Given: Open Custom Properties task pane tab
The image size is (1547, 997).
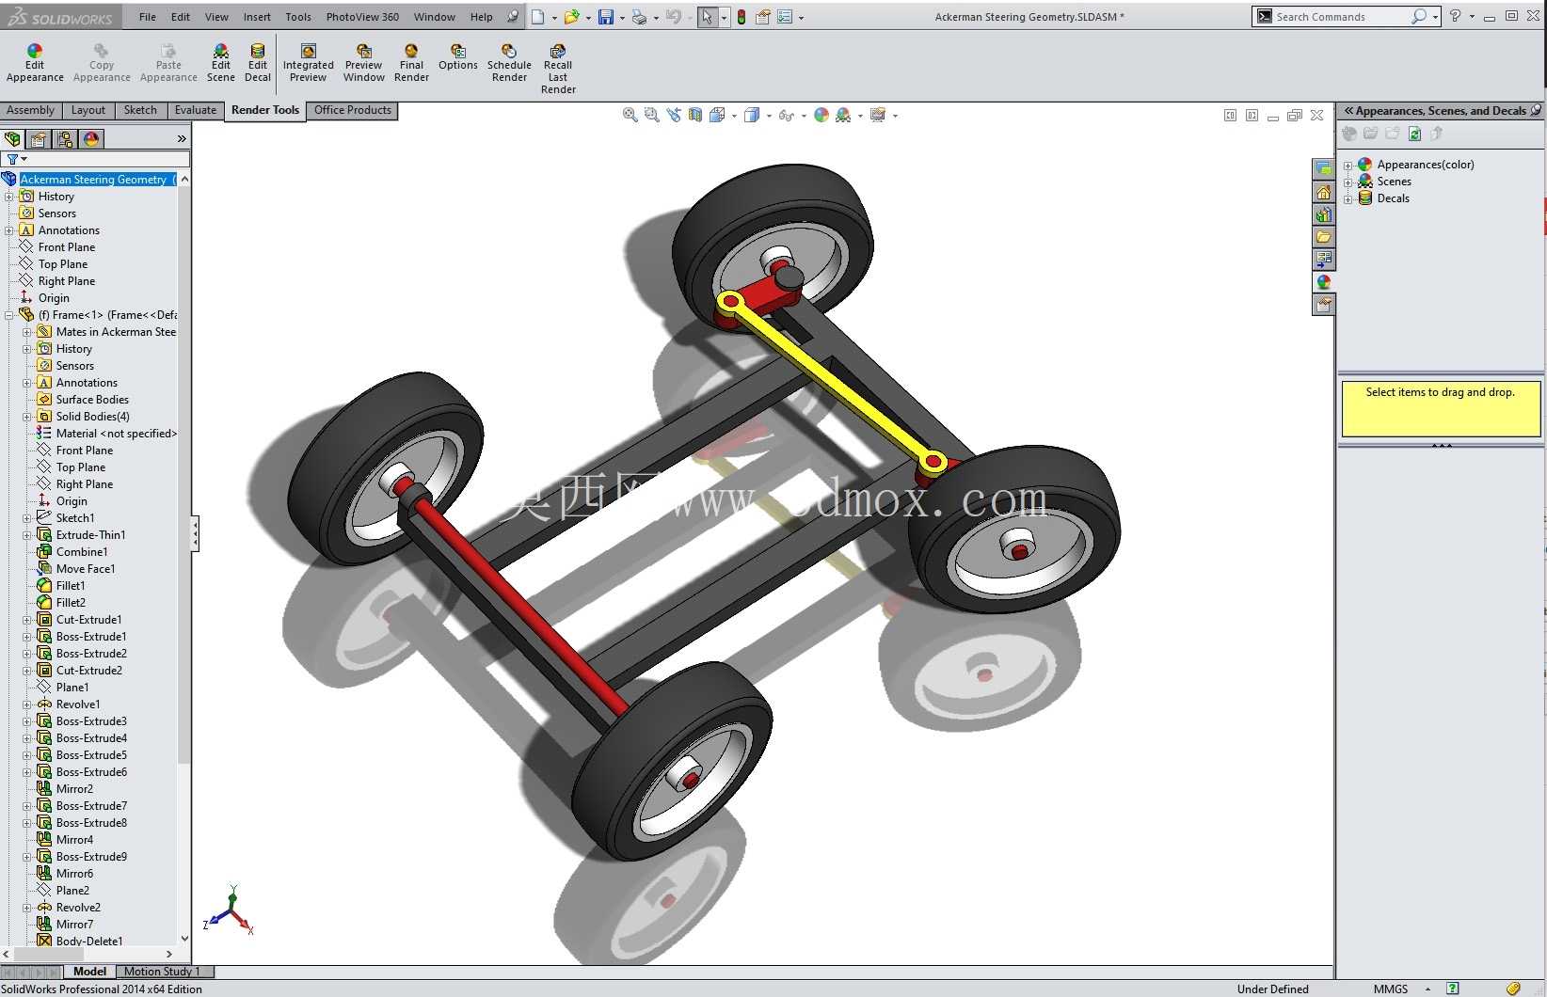Looking at the screenshot, I should click(1324, 305).
